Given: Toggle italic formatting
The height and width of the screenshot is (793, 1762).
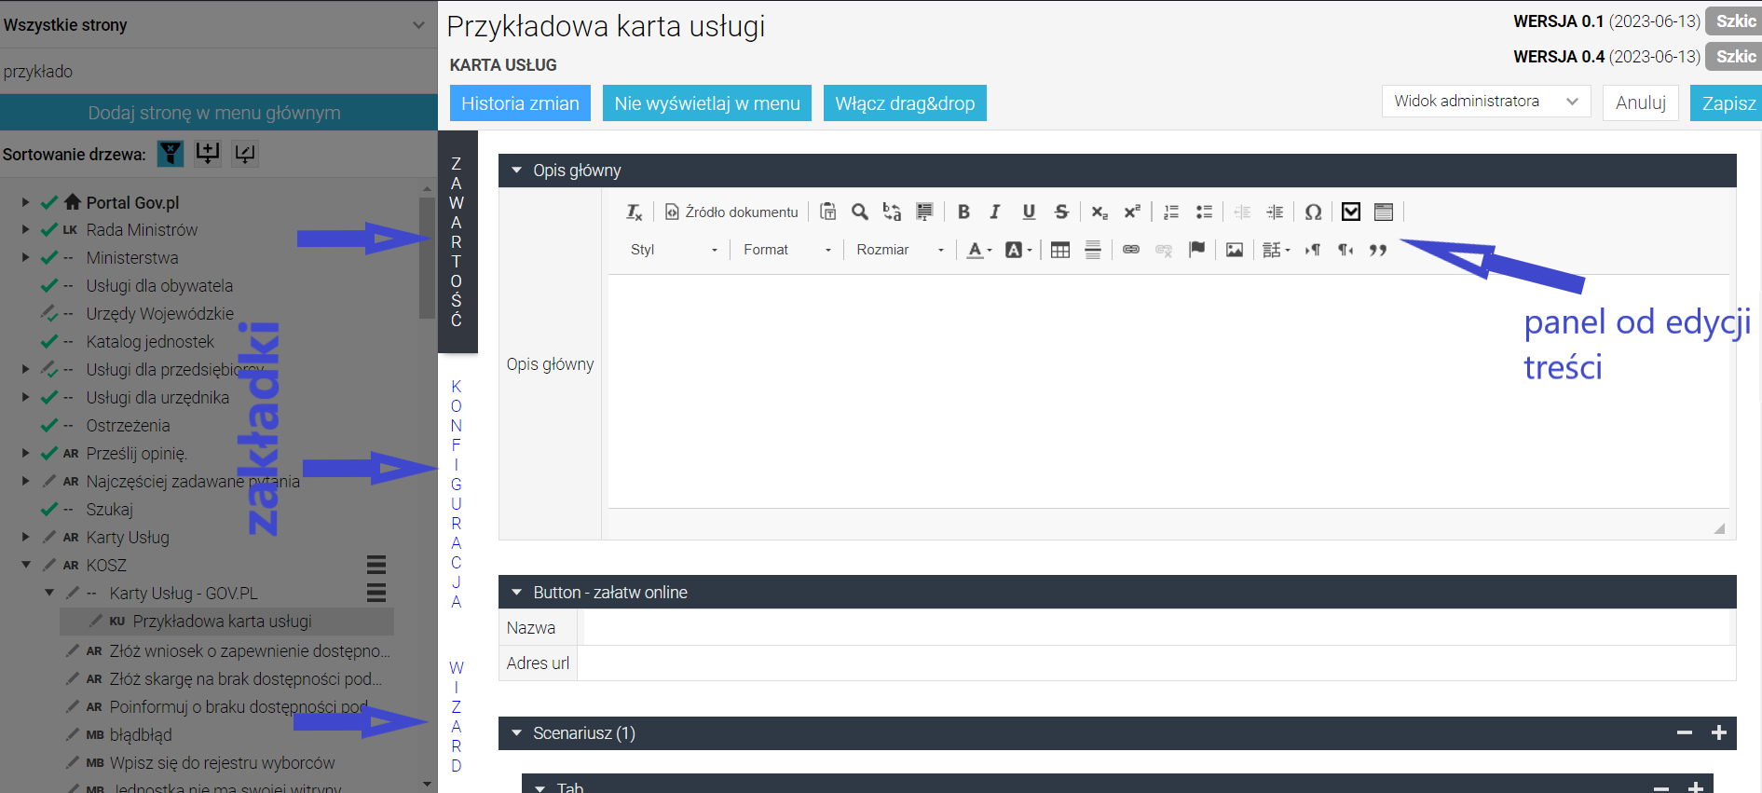Looking at the screenshot, I should point(995,212).
